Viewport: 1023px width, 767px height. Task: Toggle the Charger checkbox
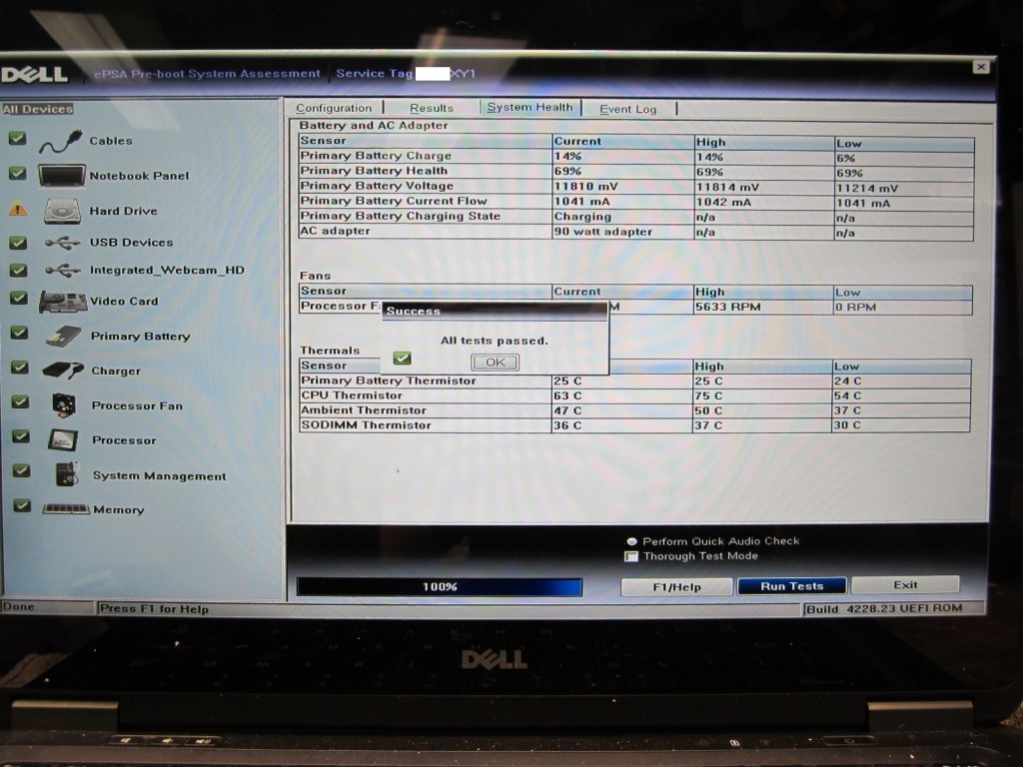tap(20, 368)
